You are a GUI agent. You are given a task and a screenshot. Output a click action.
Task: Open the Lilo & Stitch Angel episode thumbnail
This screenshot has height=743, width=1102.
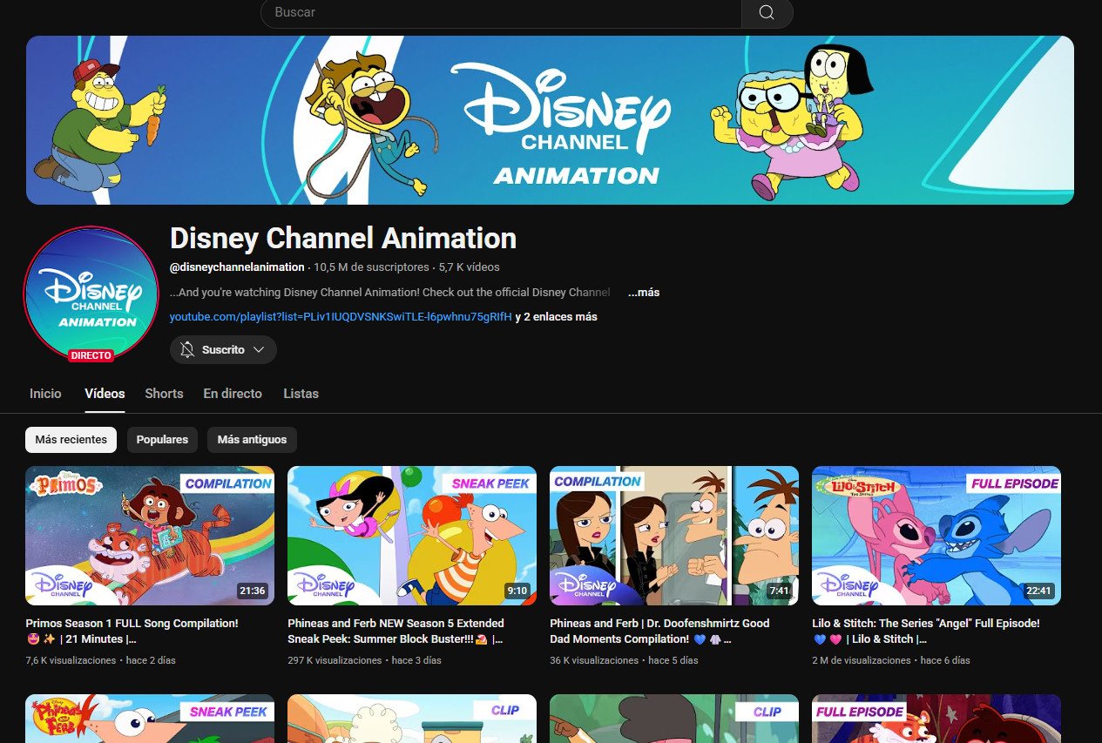point(936,536)
